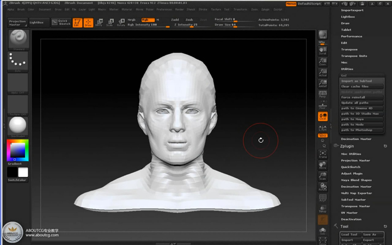392x245 pixels.
Task: Click the AAHalf icon
Action: pos(323,83)
